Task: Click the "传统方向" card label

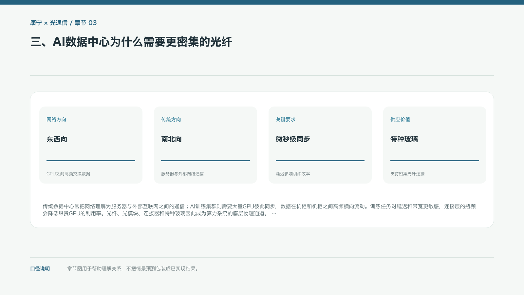Action: click(x=171, y=120)
